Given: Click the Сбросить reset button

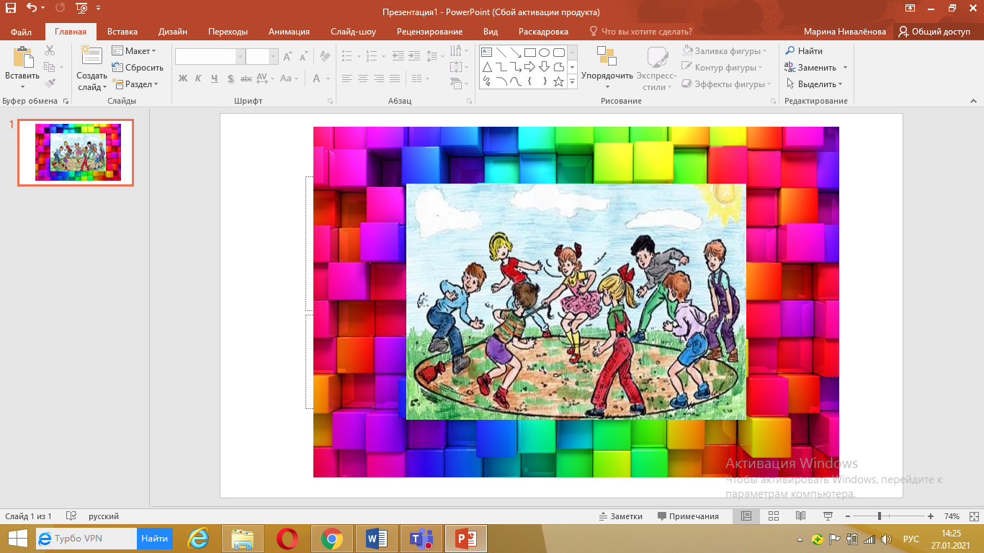Looking at the screenshot, I should pyautogui.click(x=138, y=68).
